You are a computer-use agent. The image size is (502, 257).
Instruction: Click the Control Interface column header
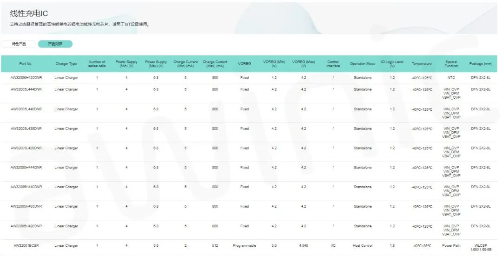(333, 64)
